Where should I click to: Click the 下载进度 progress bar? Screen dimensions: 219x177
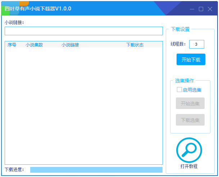coord(96,170)
